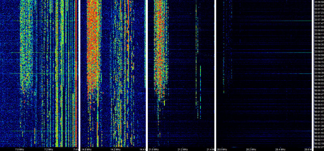Click the 21.2 MHz frequency label
This screenshot has width=324, height=151.
point(183,149)
